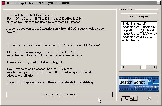Pick WebPublishing from the category list

point(131,40)
